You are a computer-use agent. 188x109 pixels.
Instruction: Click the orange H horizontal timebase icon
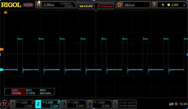tap(38, 5)
